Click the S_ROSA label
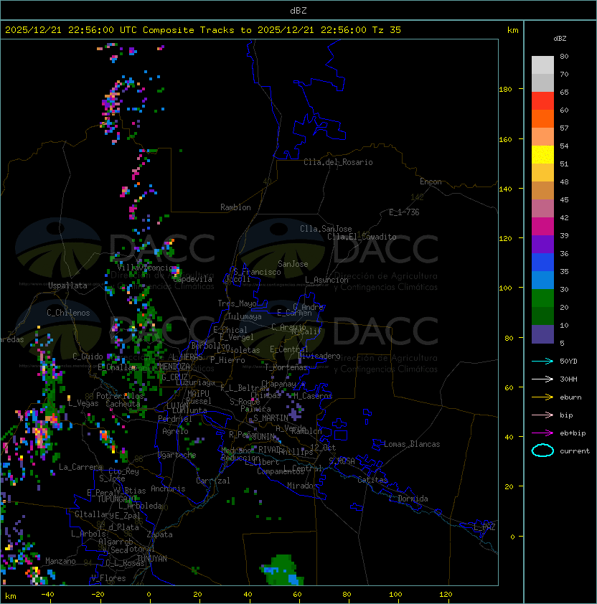Image resolution: width=597 pixels, height=604 pixels. pyautogui.click(x=342, y=461)
